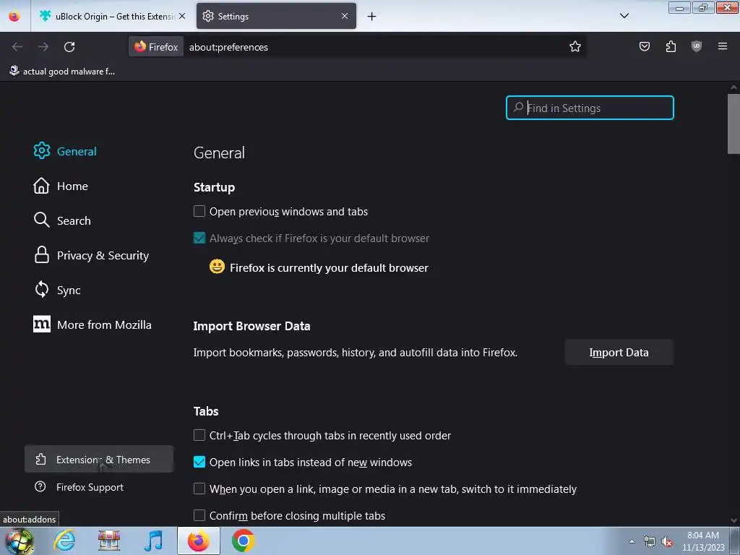
Task: Focus the Find in Settings search box
Action: coord(590,108)
